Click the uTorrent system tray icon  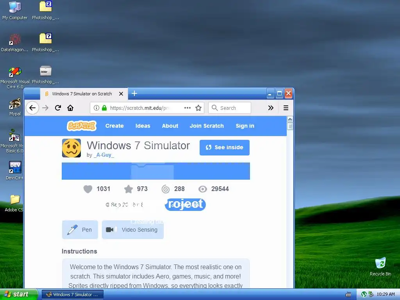point(364,295)
